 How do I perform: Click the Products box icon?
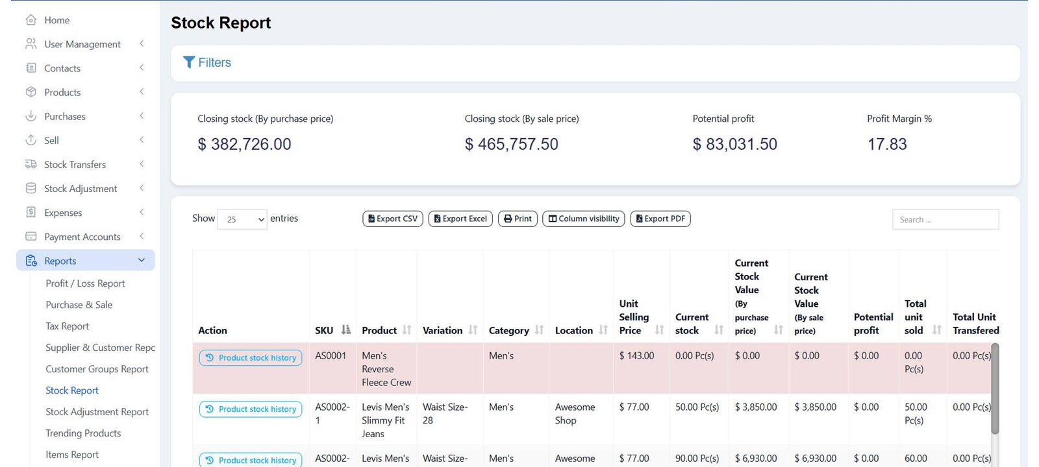coord(31,92)
